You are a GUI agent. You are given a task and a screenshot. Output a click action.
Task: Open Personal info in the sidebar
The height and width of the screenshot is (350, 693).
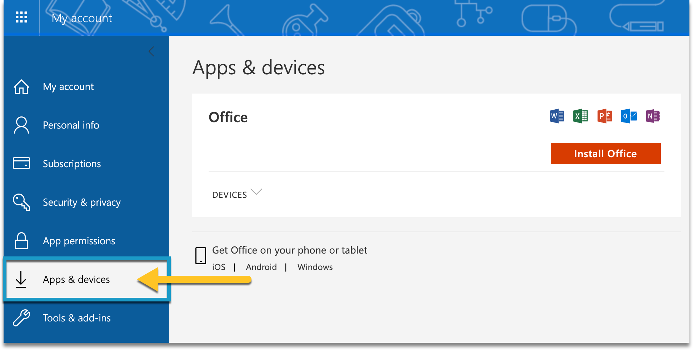pyautogui.click(x=71, y=125)
